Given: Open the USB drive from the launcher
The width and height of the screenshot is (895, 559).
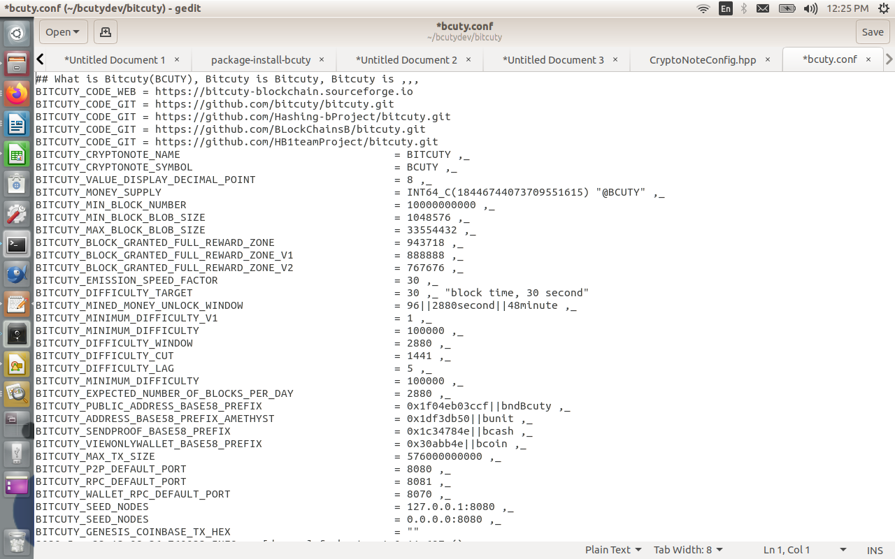Looking at the screenshot, I should point(17,455).
